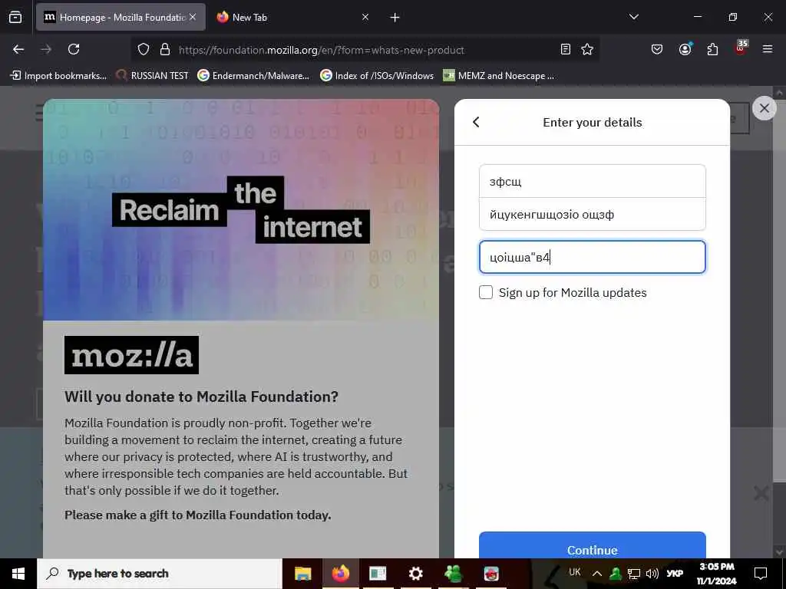Close the New Tab tab
The height and width of the screenshot is (589, 786).
[365, 17]
